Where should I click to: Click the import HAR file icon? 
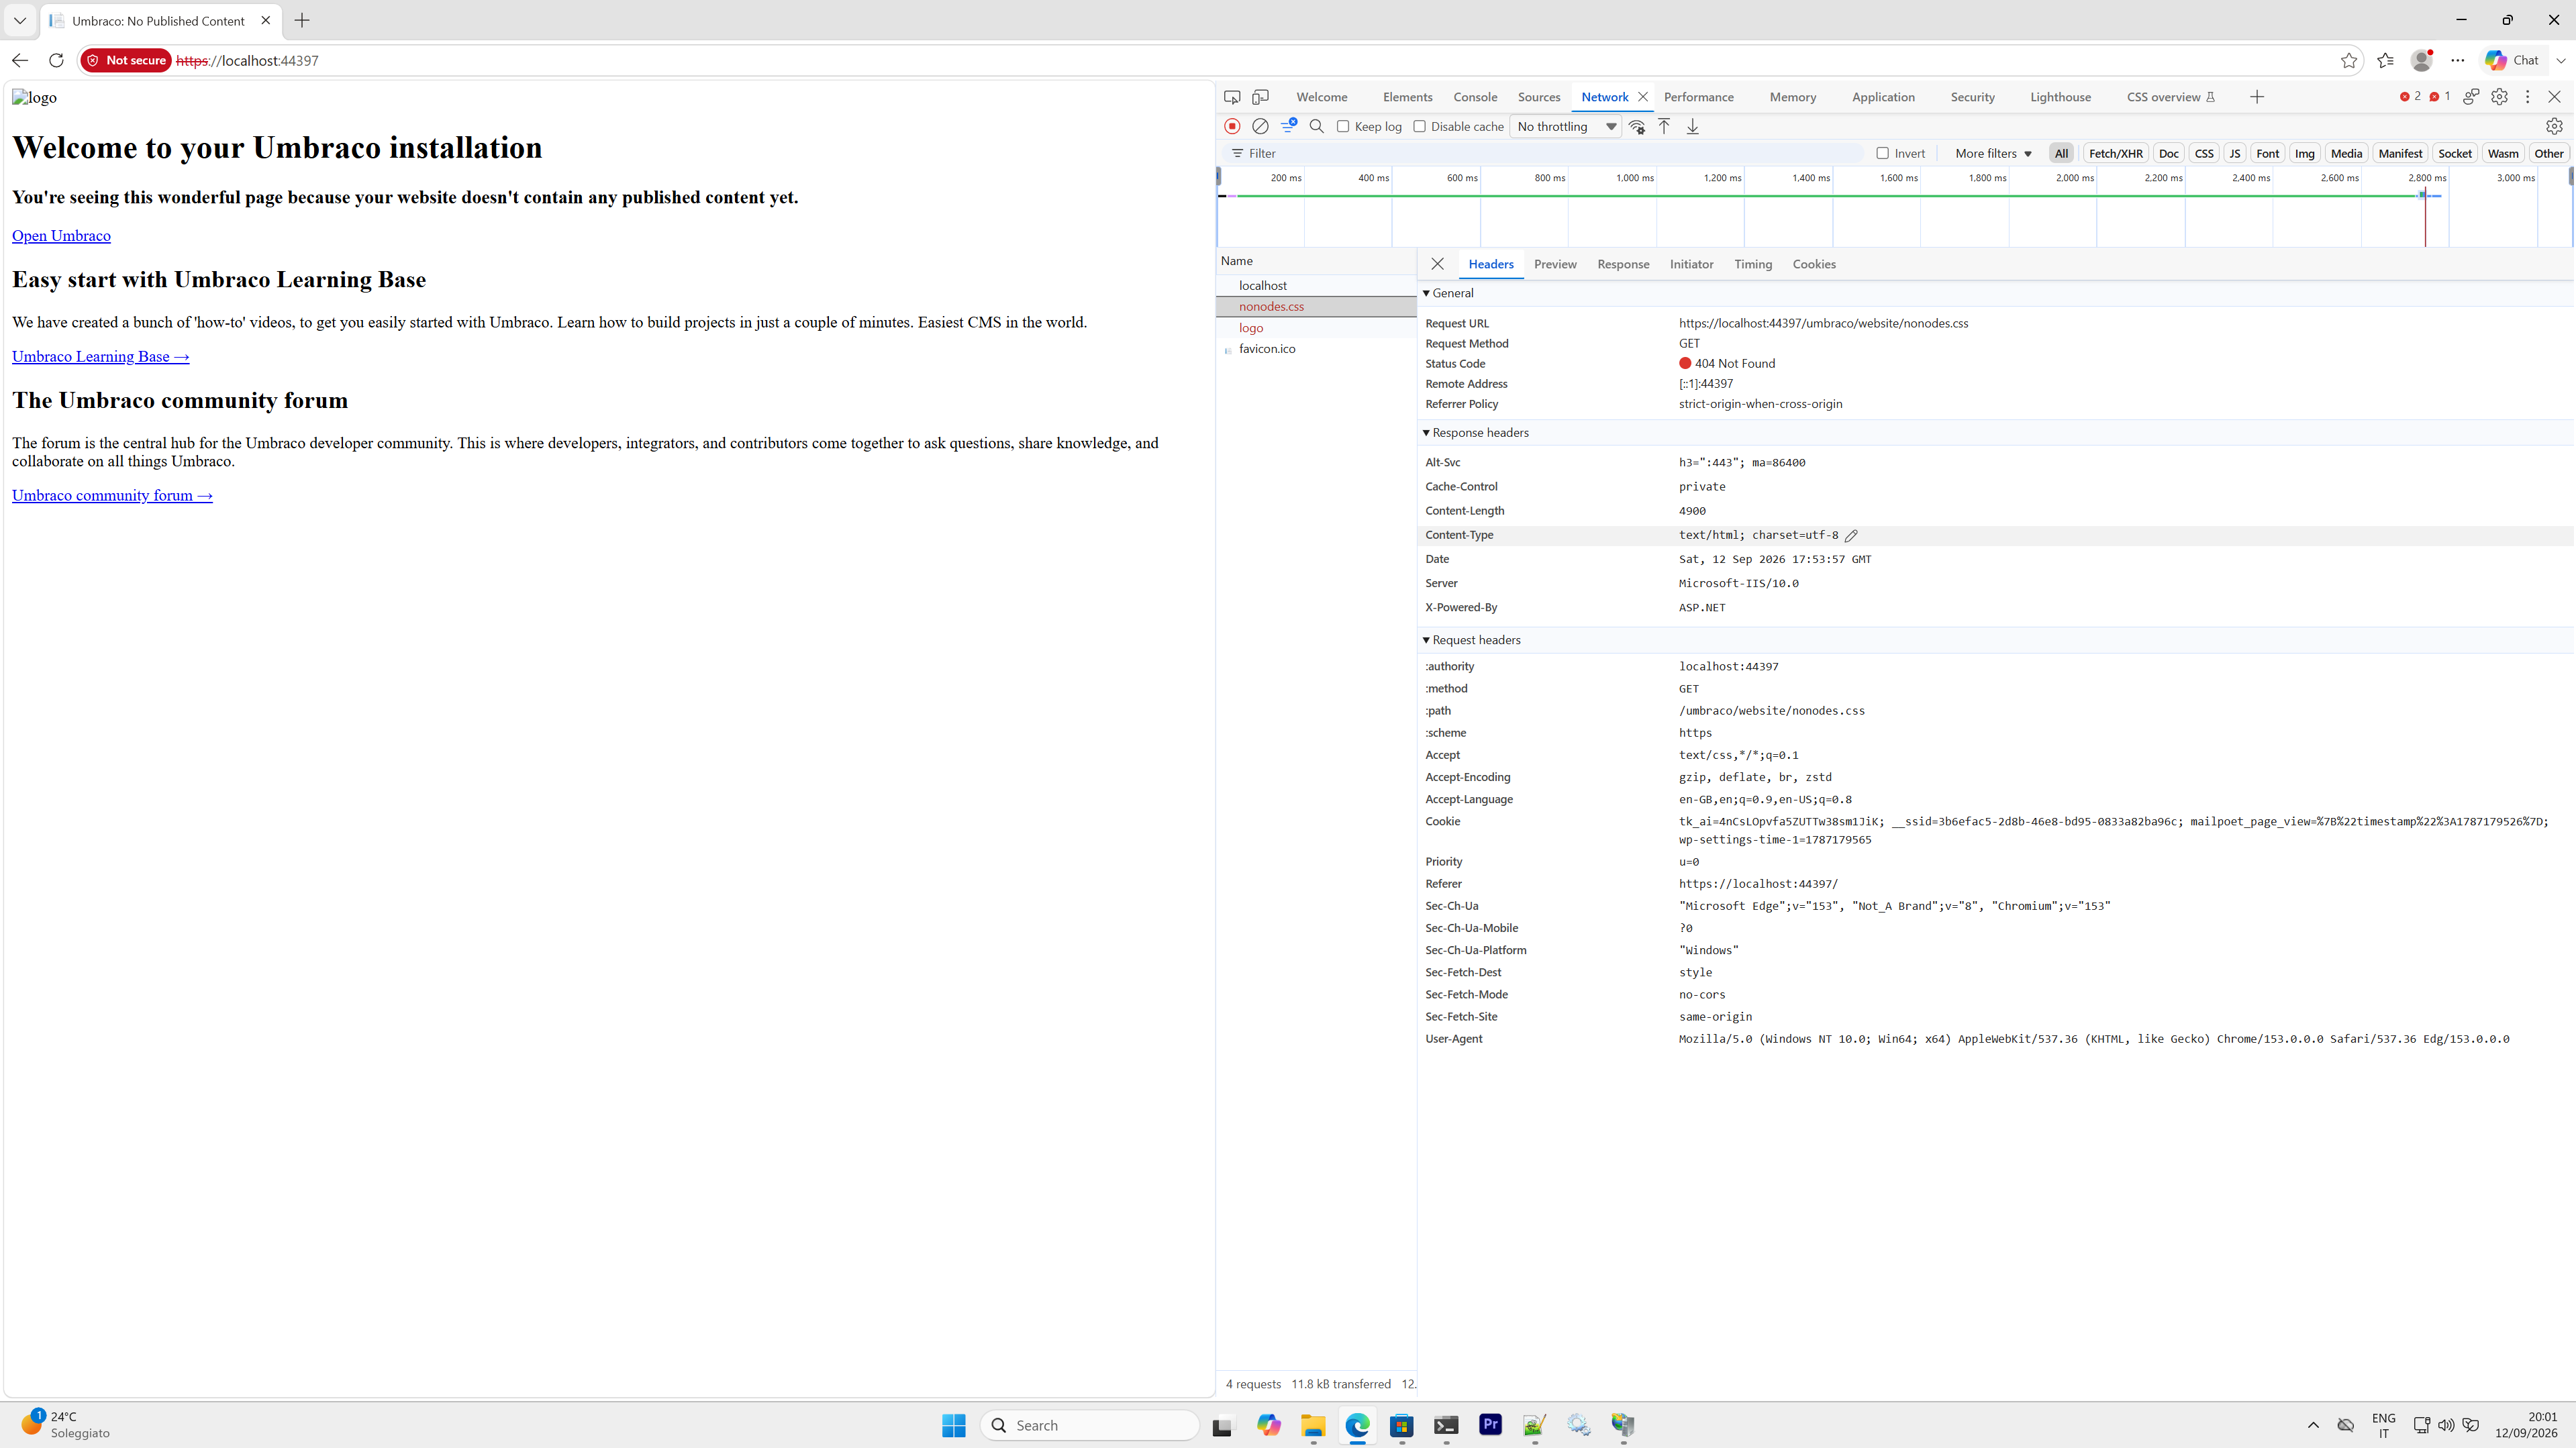coord(1664,126)
